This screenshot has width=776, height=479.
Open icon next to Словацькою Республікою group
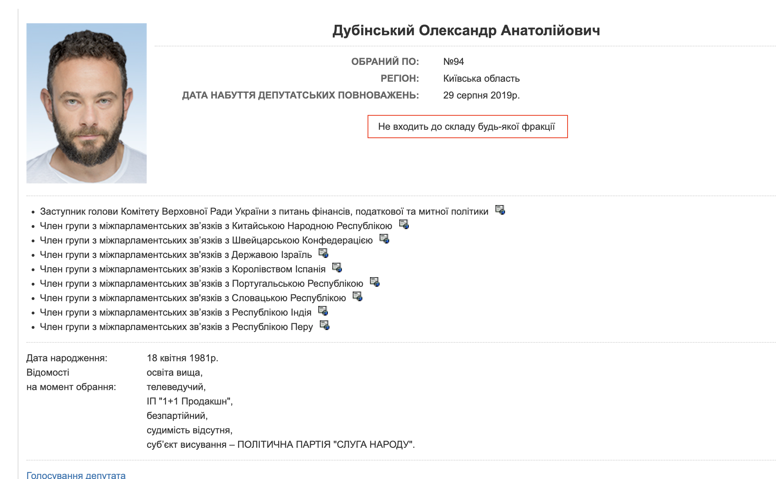(x=357, y=296)
